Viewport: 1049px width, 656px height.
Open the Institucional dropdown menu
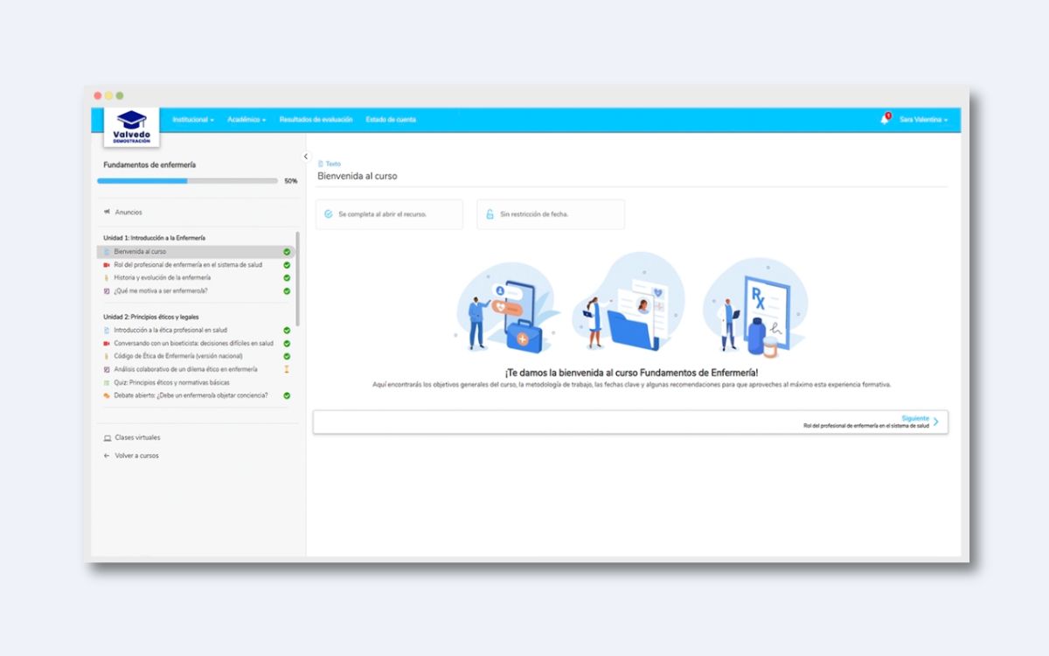[x=192, y=120]
